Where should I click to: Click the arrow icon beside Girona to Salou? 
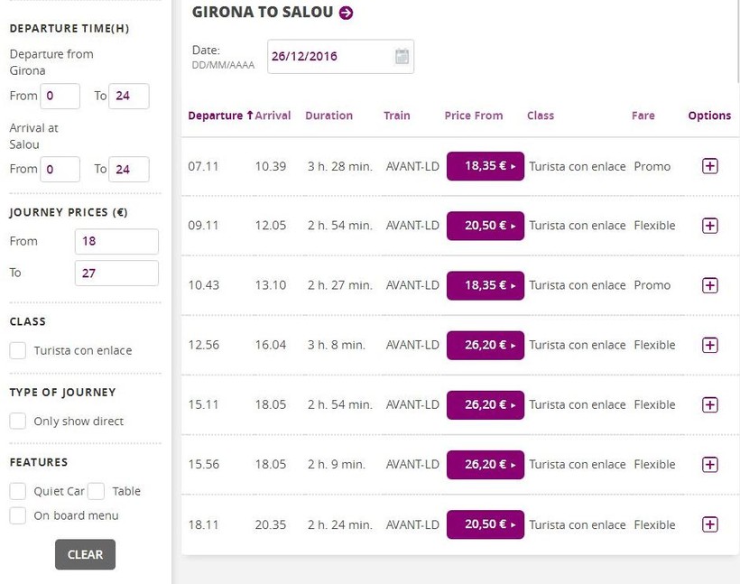click(x=346, y=13)
